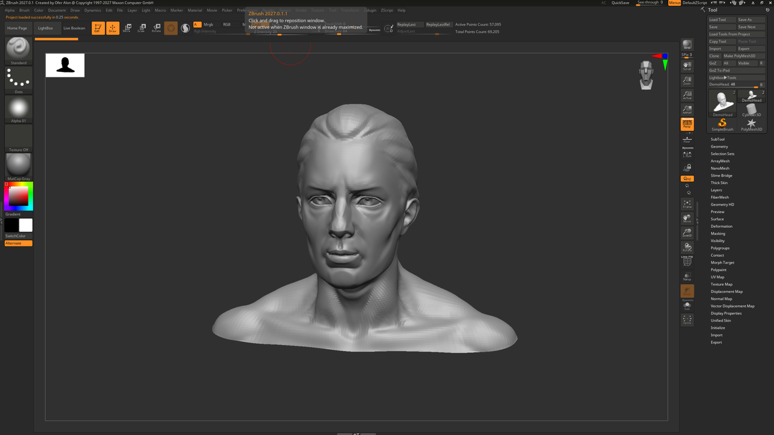The height and width of the screenshot is (435, 774).
Task: Click the Xpose icon
Action: coord(687,320)
